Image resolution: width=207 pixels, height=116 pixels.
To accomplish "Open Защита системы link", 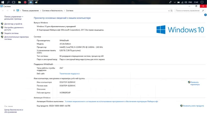I will pos(11,33).
